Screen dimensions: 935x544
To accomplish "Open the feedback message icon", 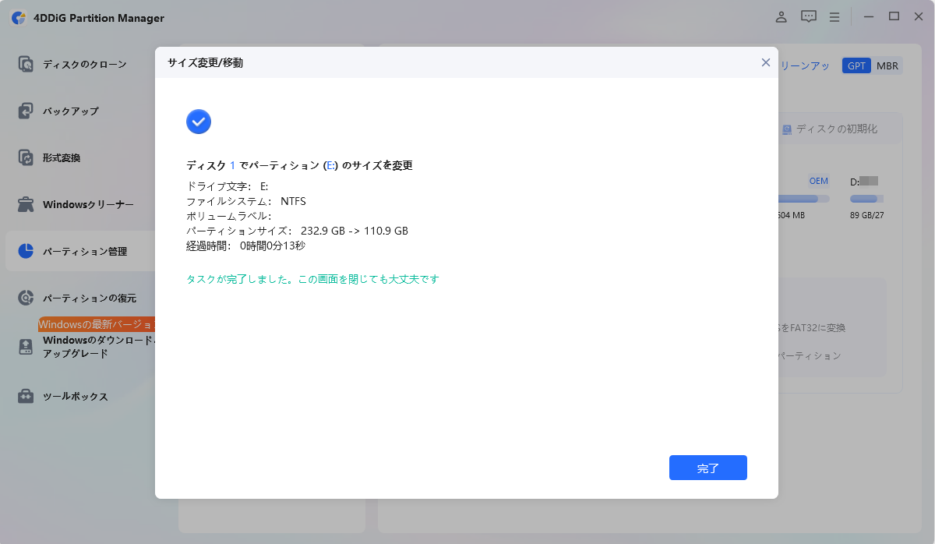I will pos(808,16).
